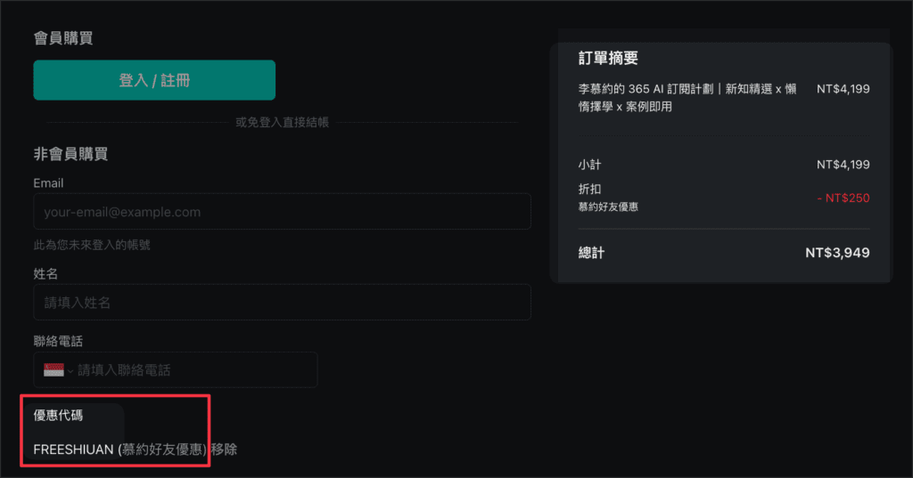Click the red - NT$250 discount amount
Image resolution: width=913 pixels, height=478 pixels.
click(843, 198)
